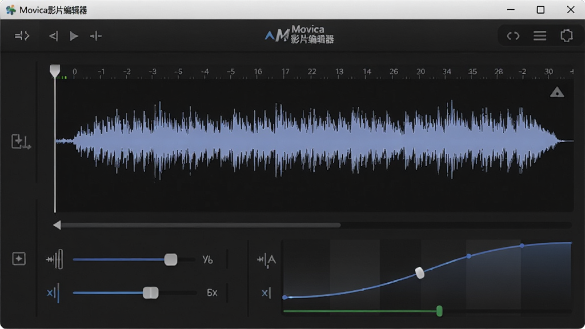Click the "Бx" slider value label
Screen dimensions: 585x329
pyautogui.click(x=212, y=293)
